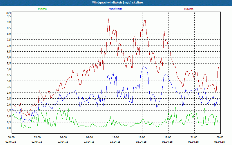
Task: Click the 2,5 y-axis value
Action: 9,99
